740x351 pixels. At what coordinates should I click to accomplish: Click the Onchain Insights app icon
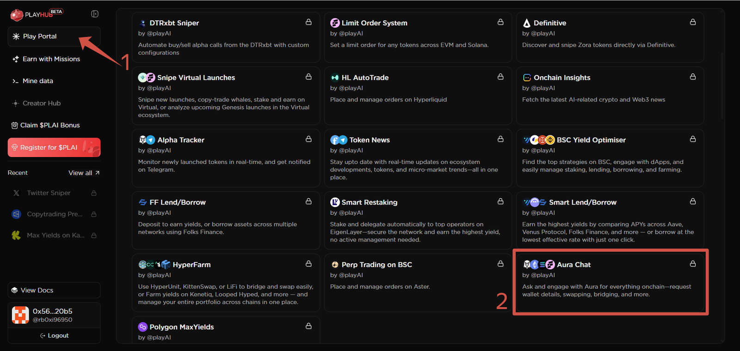[527, 78]
